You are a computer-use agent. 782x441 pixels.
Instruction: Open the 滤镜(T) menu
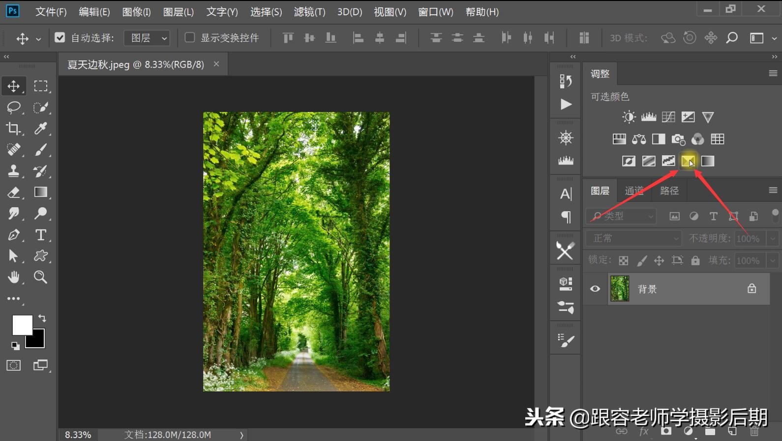click(x=309, y=12)
